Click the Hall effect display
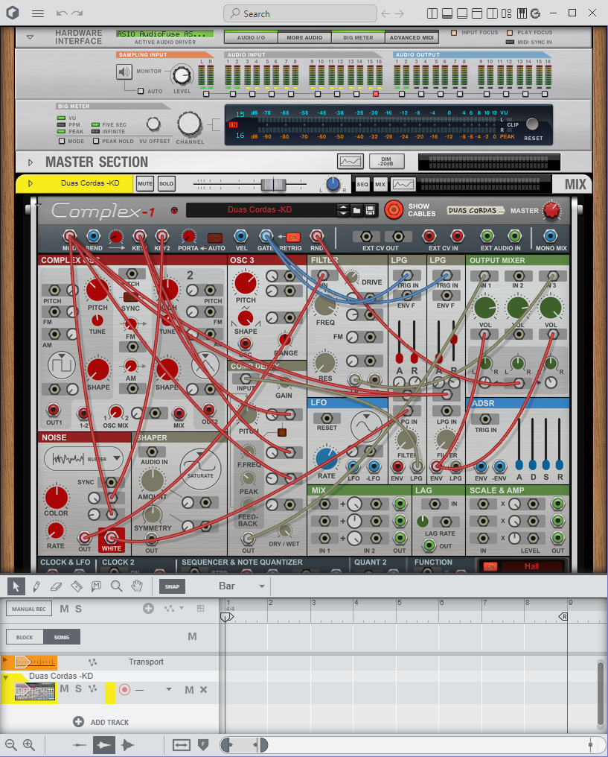608x757 pixels. [531, 566]
